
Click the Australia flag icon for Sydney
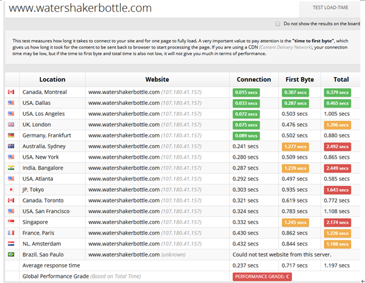coord(11,146)
